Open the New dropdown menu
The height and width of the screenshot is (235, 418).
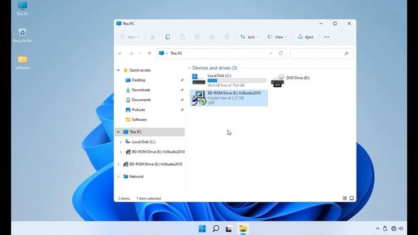(x=130, y=37)
